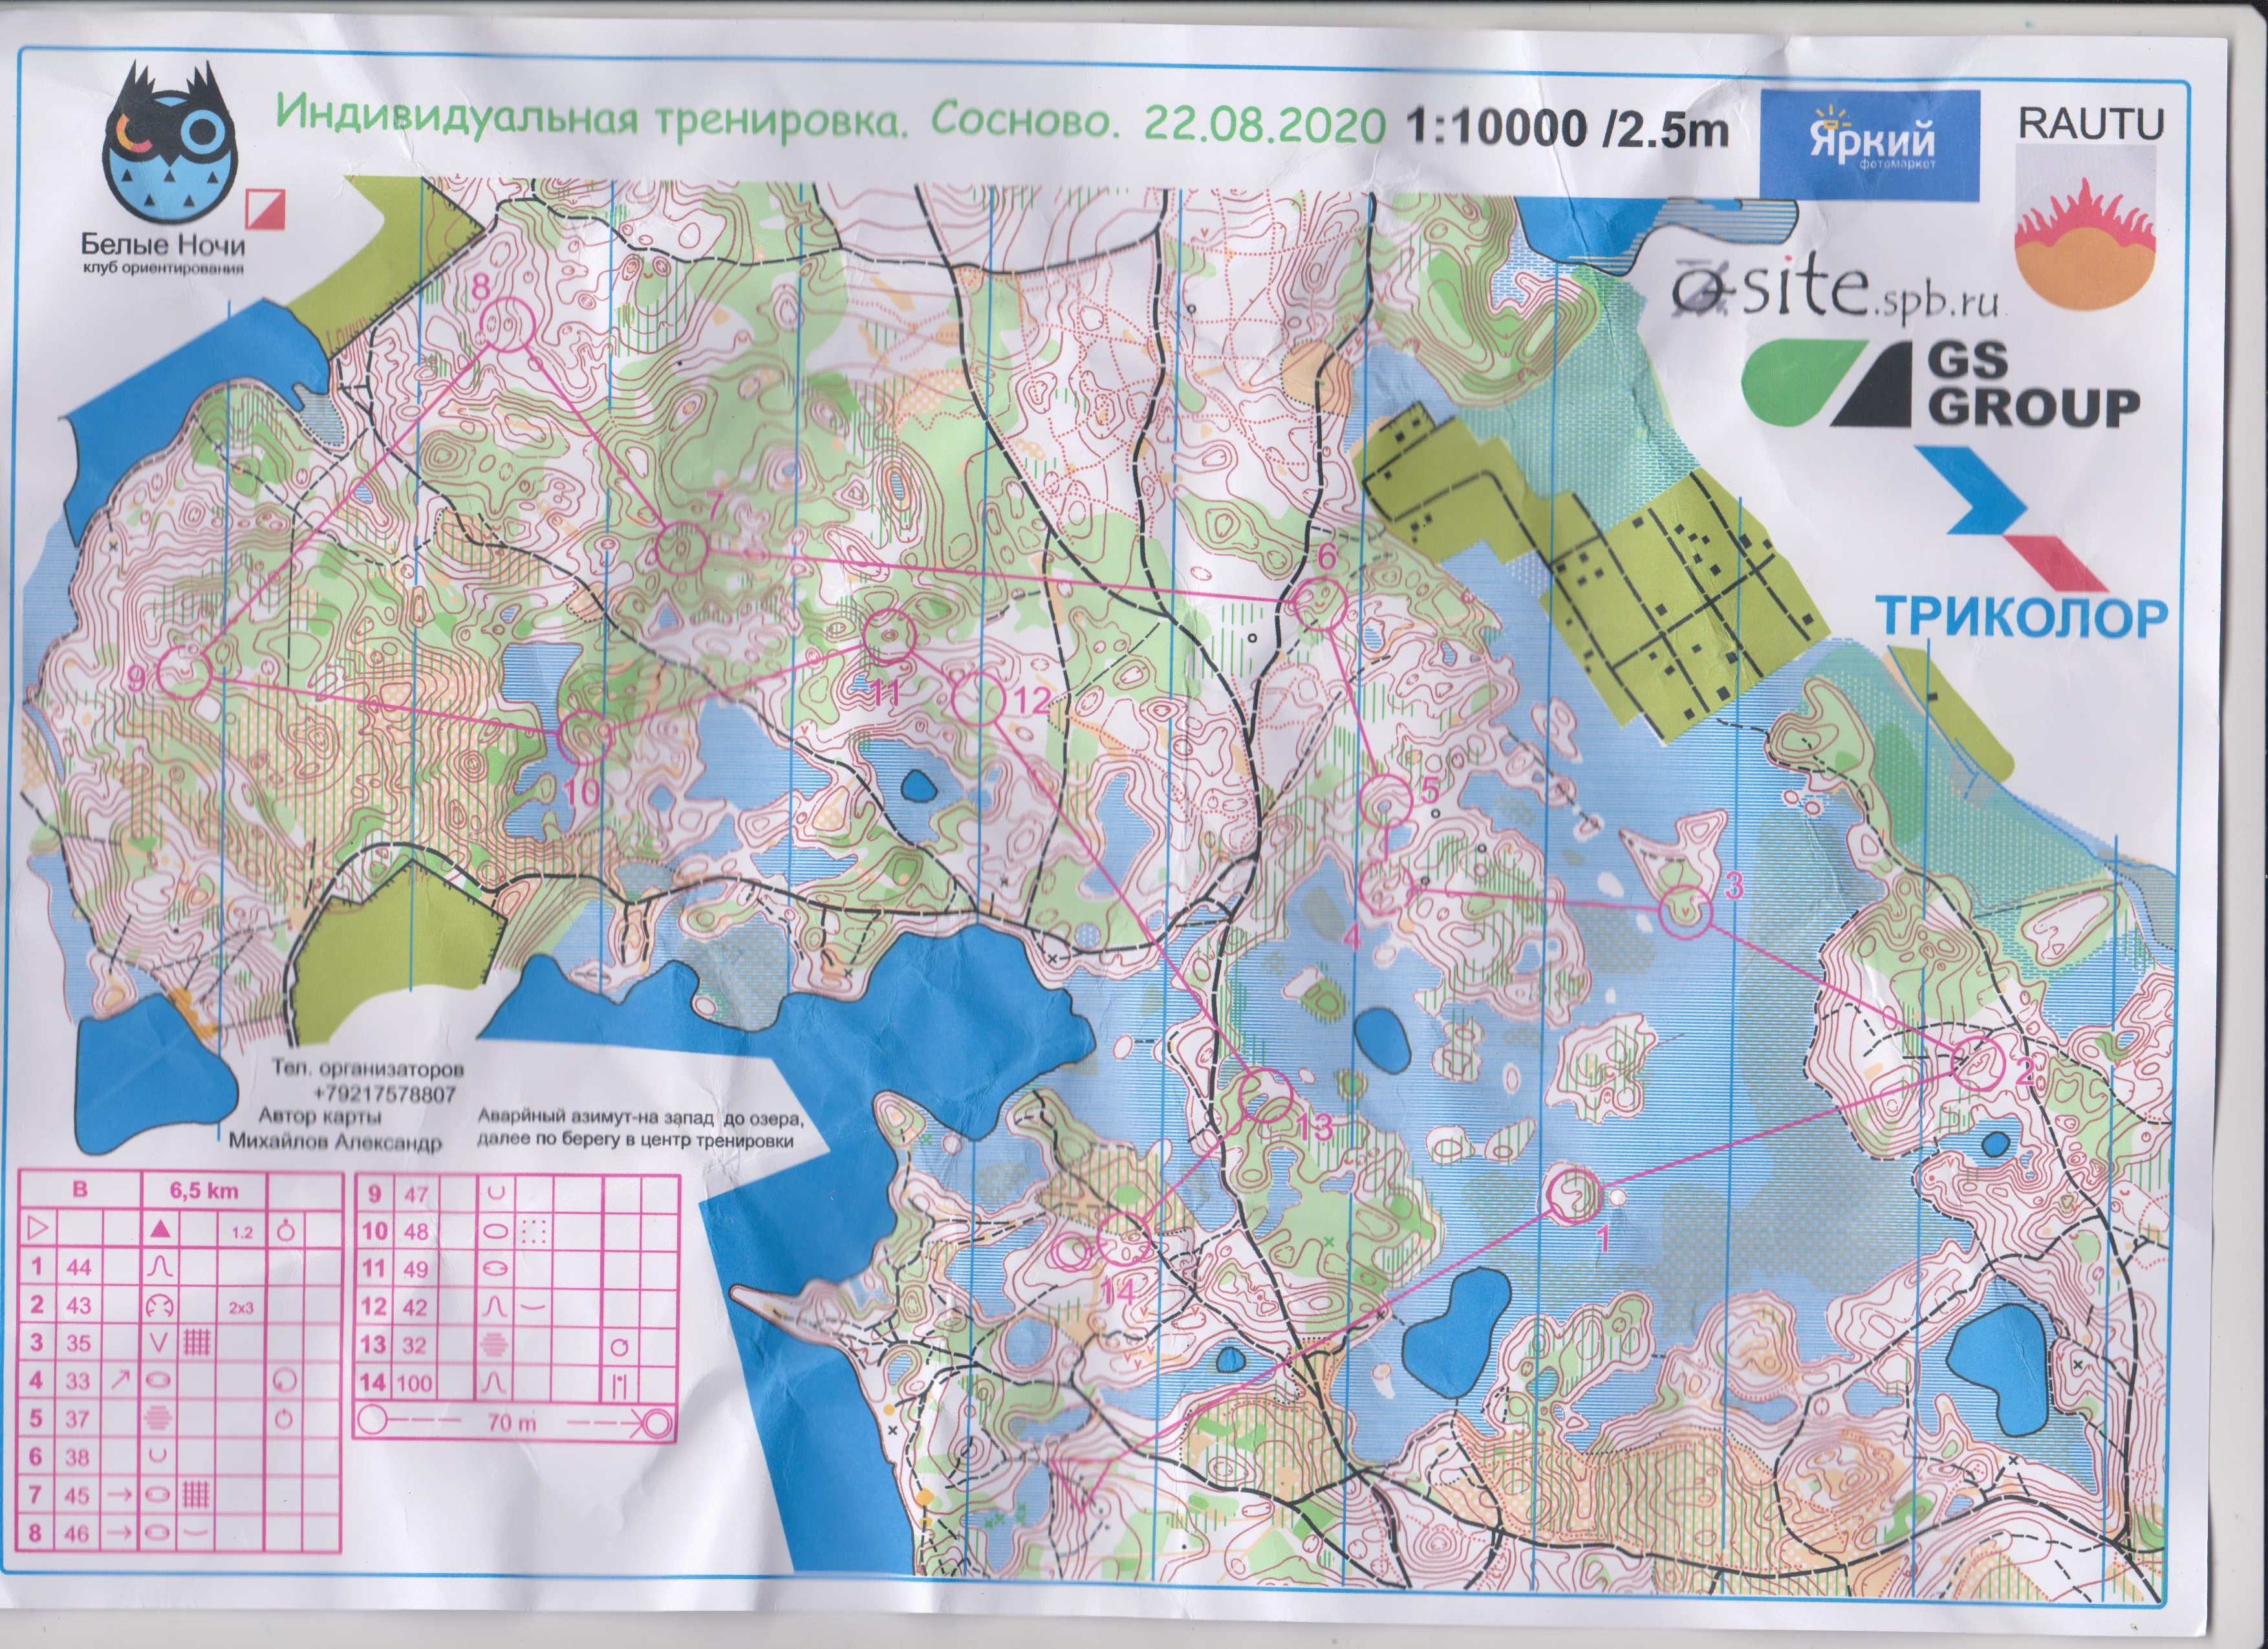The height and width of the screenshot is (1649, 2268).
Task: Click the '70 m' finish distance text
Action: coord(512,1422)
